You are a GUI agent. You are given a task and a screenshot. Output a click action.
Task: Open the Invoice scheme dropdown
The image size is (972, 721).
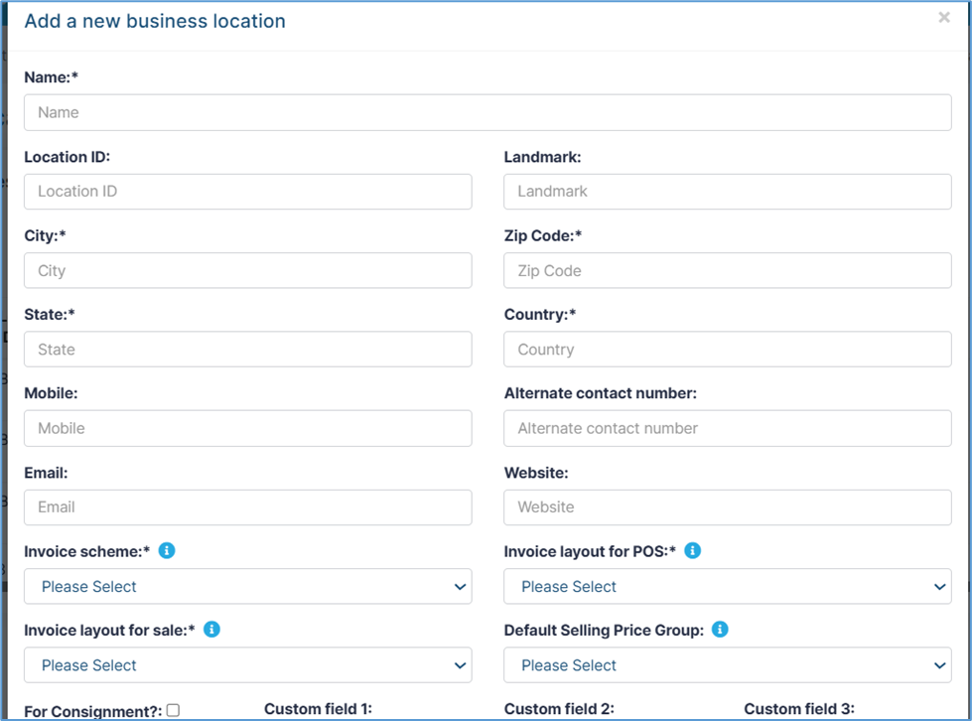click(247, 586)
